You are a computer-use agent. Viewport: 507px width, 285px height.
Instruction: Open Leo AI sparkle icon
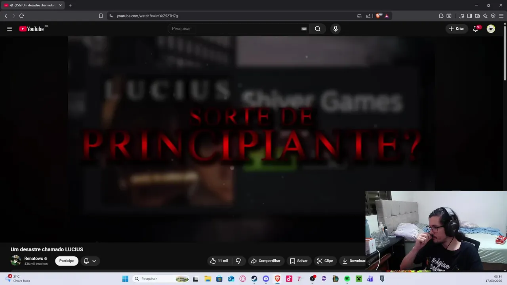485,16
